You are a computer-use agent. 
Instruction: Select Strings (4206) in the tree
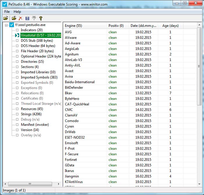click(x=31, y=114)
